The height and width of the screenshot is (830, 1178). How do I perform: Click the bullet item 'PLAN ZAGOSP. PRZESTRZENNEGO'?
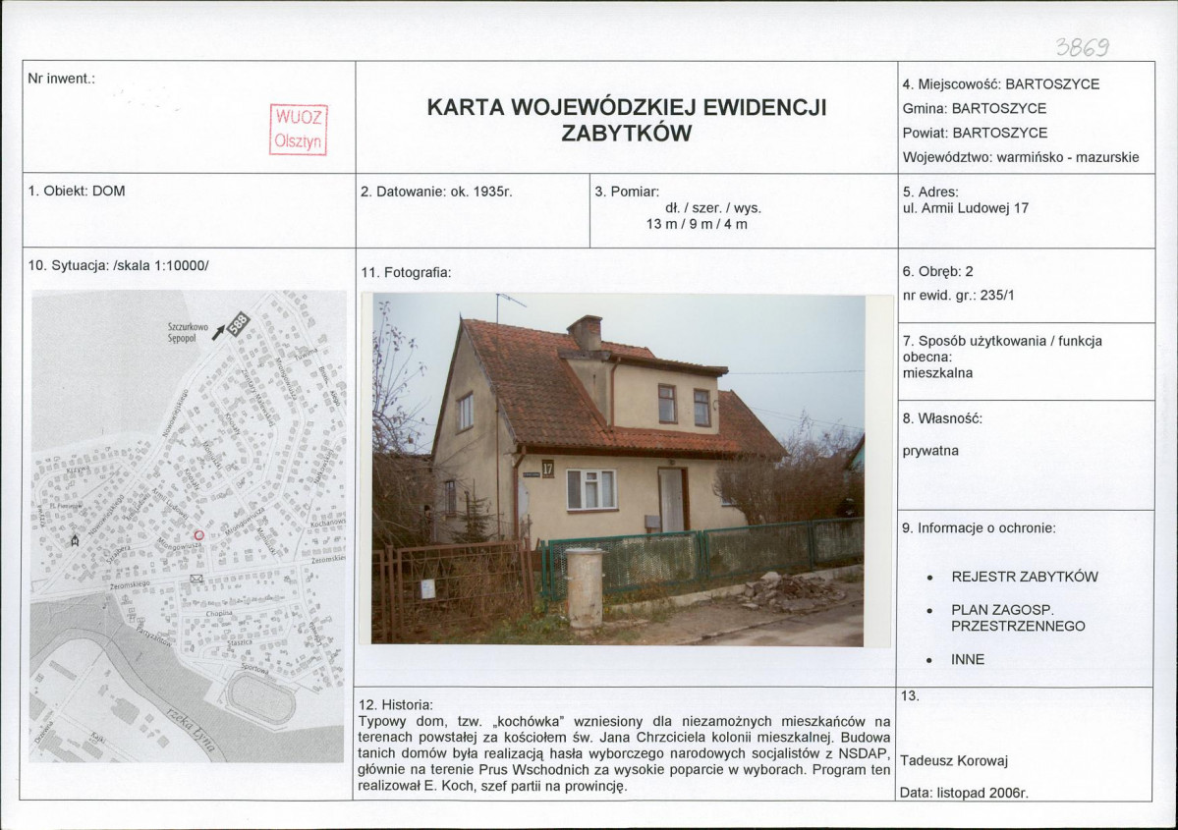(x=1018, y=618)
